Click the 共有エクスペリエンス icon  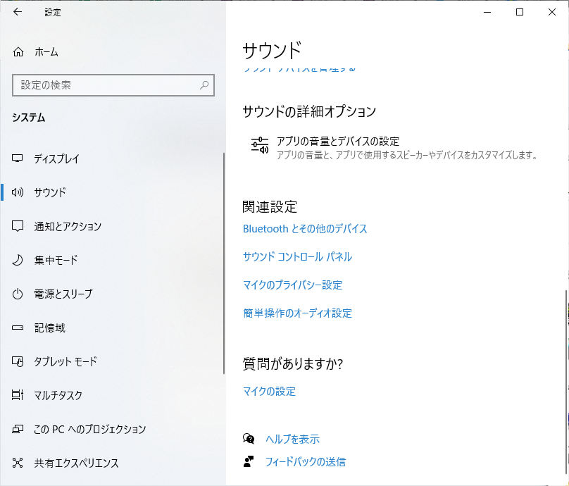coord(18,463)
